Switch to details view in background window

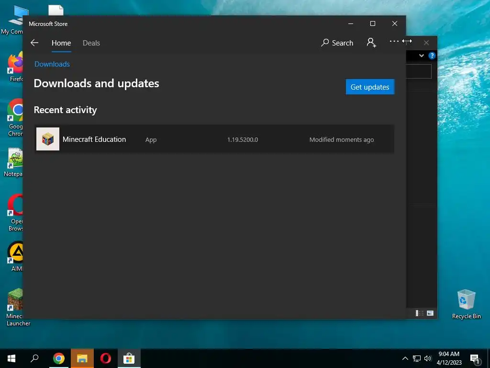(x=419, y=313)
